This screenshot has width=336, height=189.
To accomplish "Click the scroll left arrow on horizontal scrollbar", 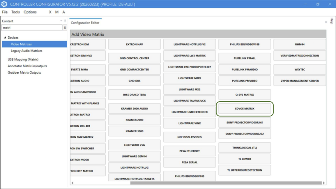I will coord(72,183).
